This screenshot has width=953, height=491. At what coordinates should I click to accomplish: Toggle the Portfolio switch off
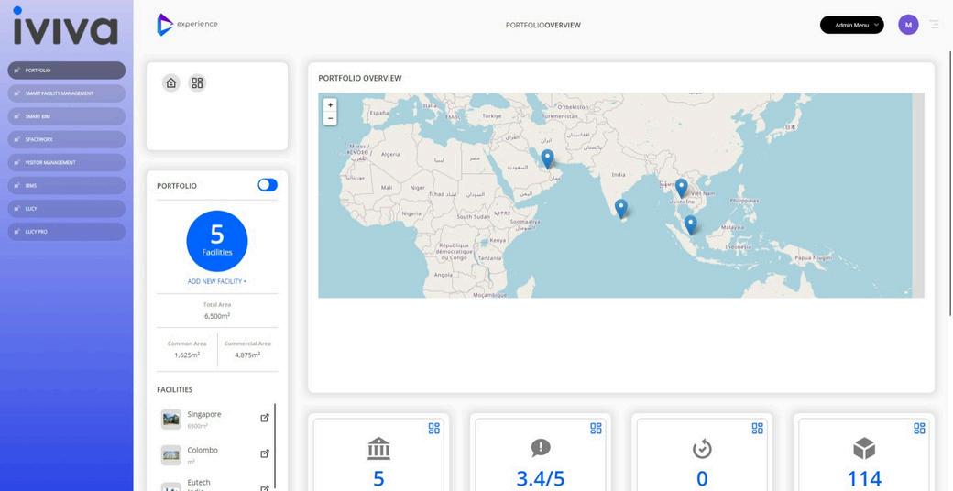point(268,185)
